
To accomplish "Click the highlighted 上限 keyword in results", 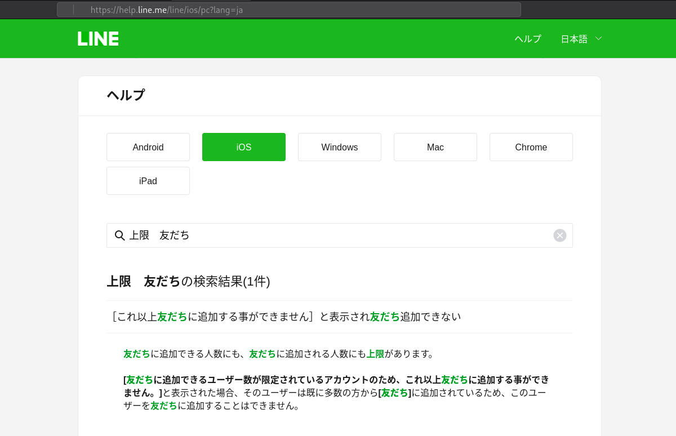I will pyautogui.click(x=376, y=354).
